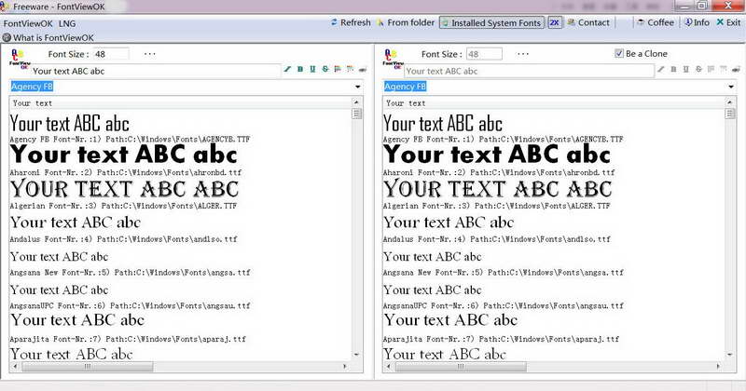
Task: Open the FontViewOK menu
Action: 28,23
